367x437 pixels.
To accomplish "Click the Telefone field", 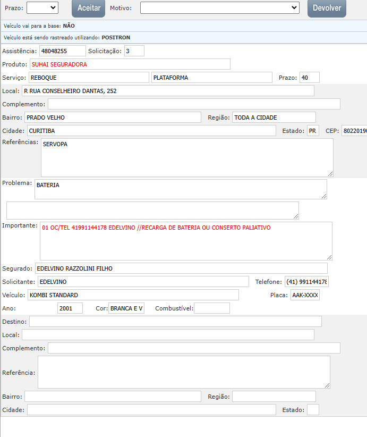I will pyautogui.click(x=306, y=282).
